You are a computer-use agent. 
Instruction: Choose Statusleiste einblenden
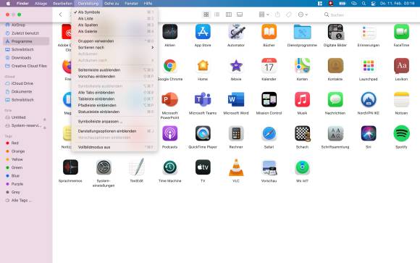114,112
